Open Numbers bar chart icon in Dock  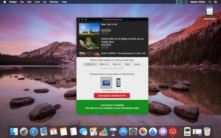click(103, 132)
